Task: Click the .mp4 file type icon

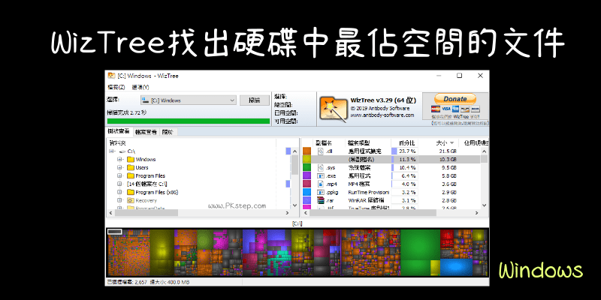Action: pos(321,184)
